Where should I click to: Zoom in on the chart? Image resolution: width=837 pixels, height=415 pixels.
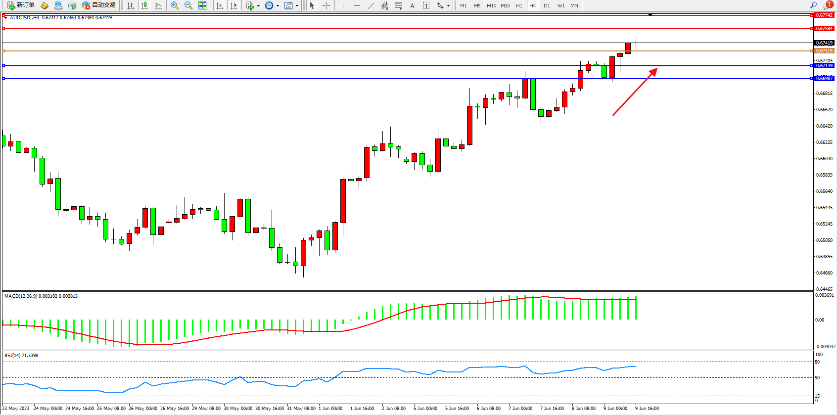[174, 5]
